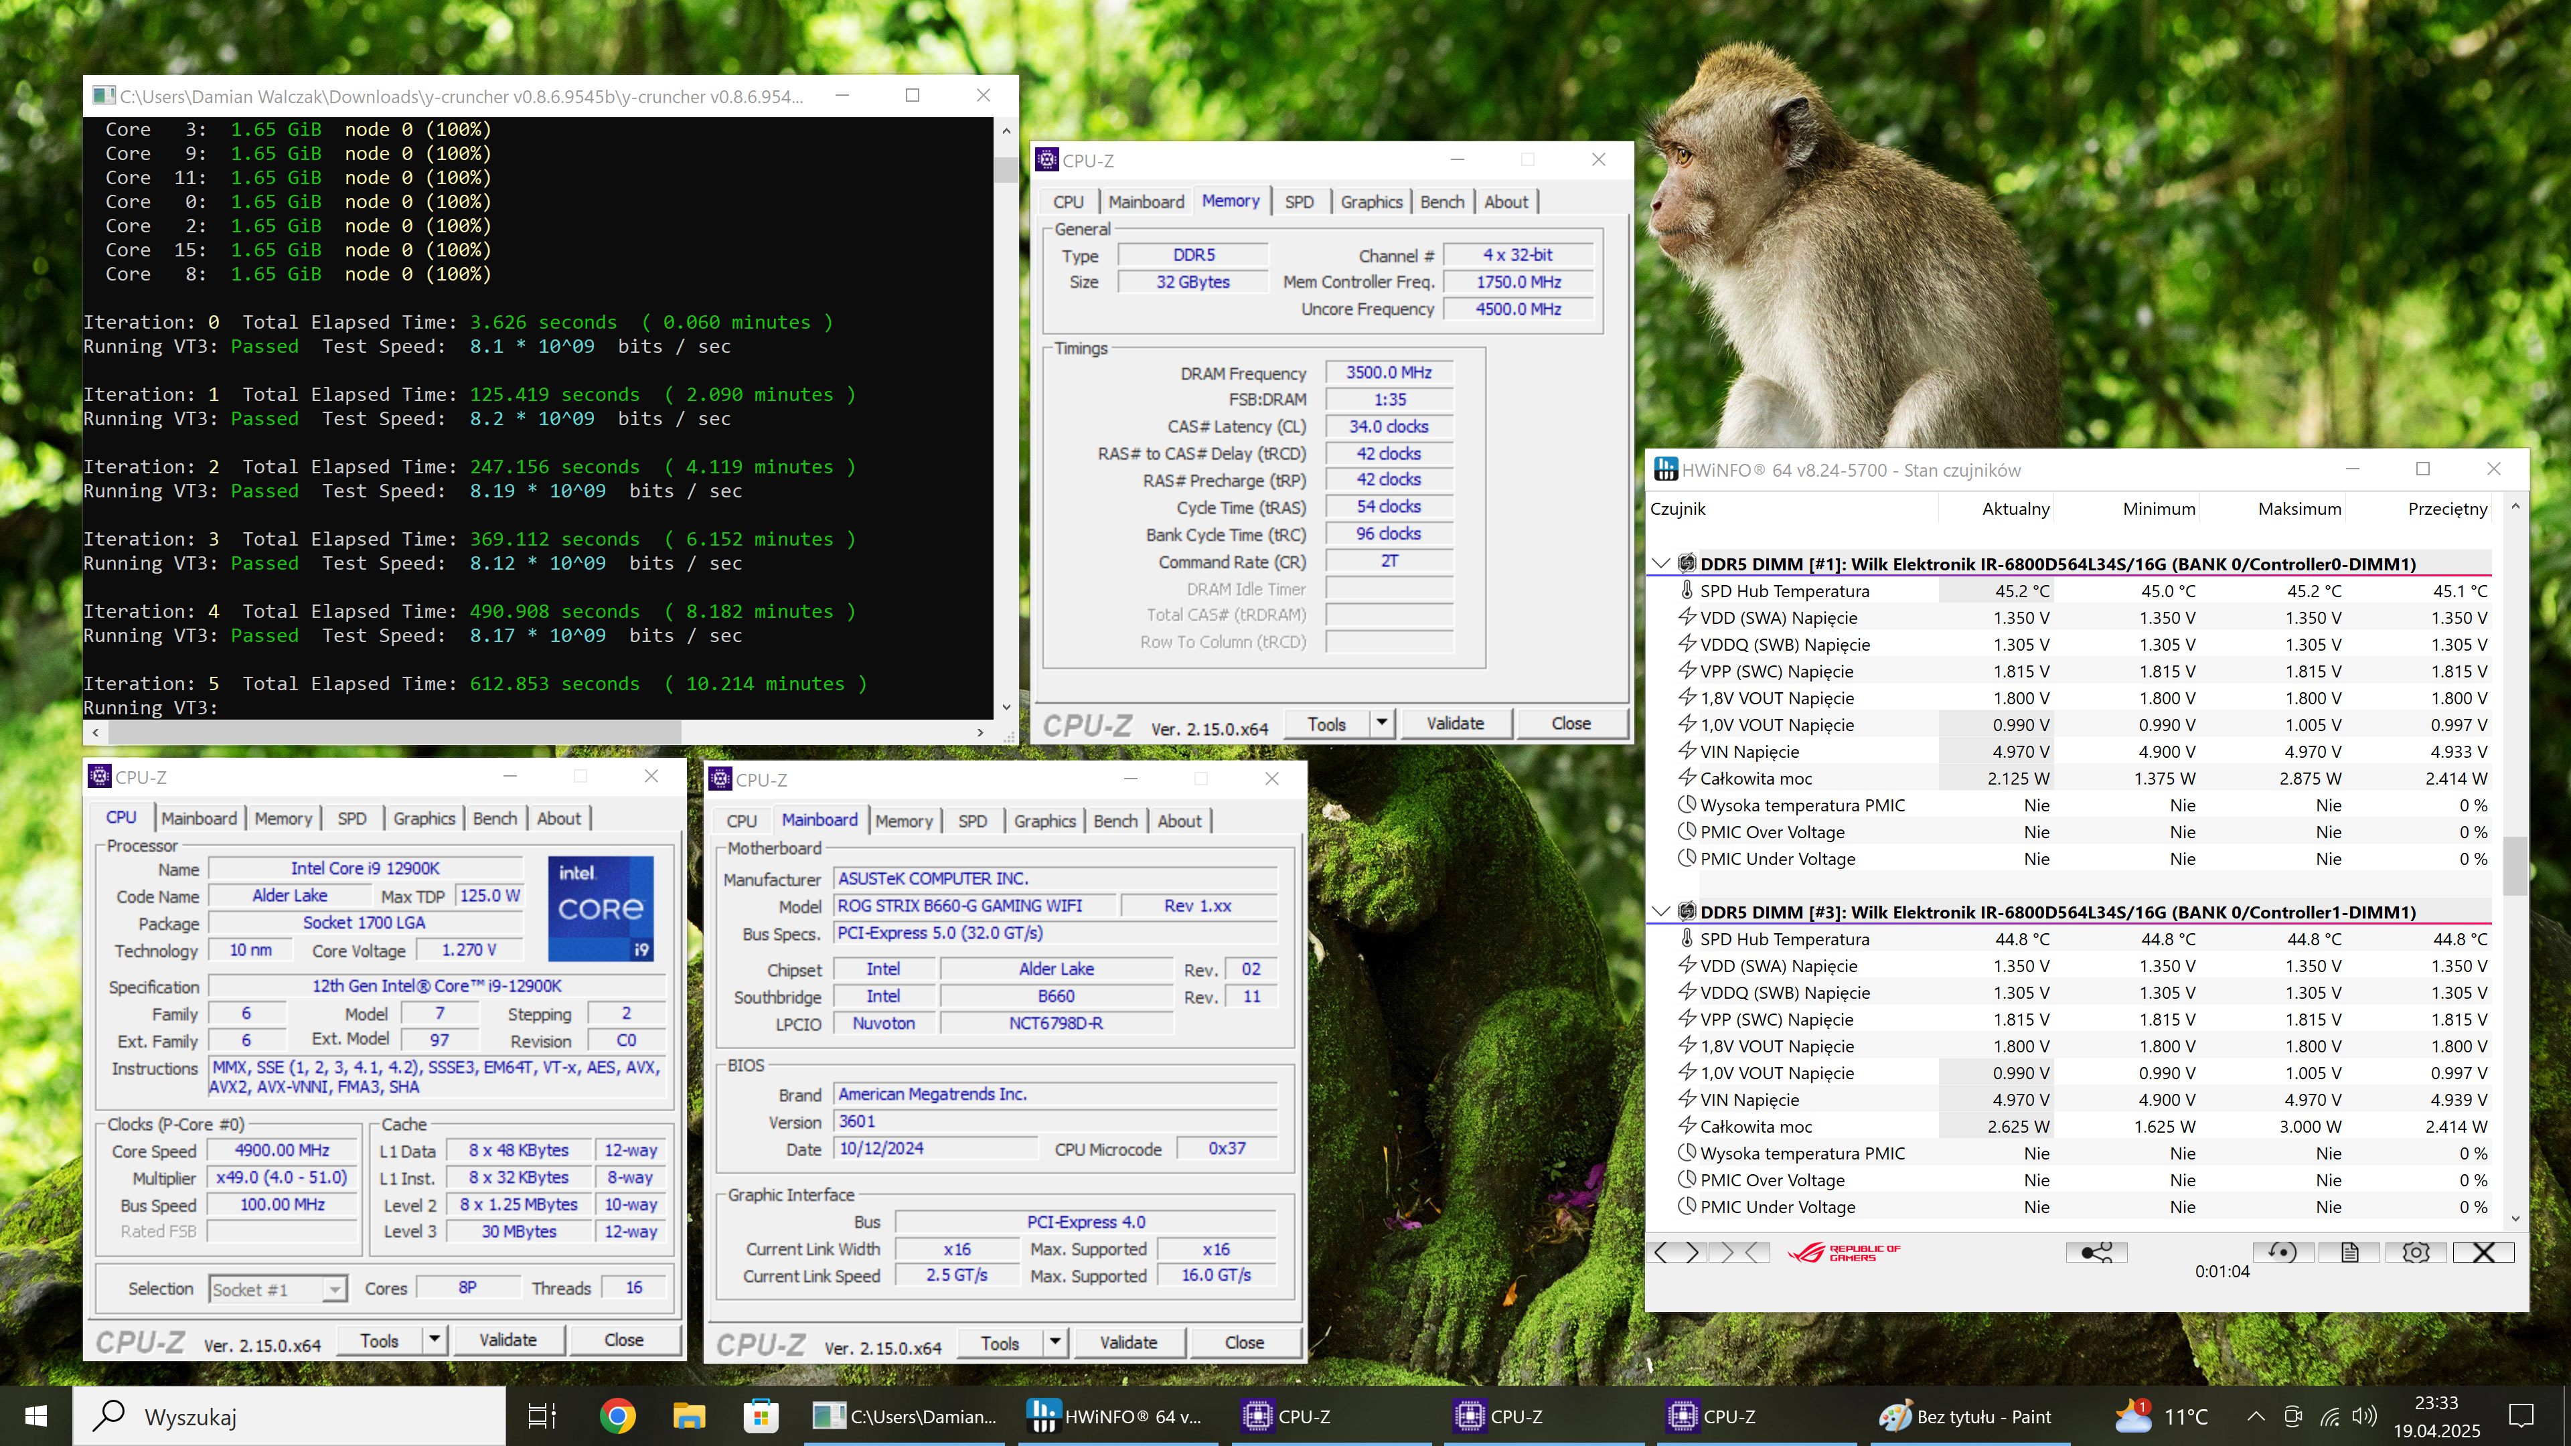Screen dimensions: 2571x1446
Task: Open File Explorer from the taskbar
Action: (x=689, y=1416)
